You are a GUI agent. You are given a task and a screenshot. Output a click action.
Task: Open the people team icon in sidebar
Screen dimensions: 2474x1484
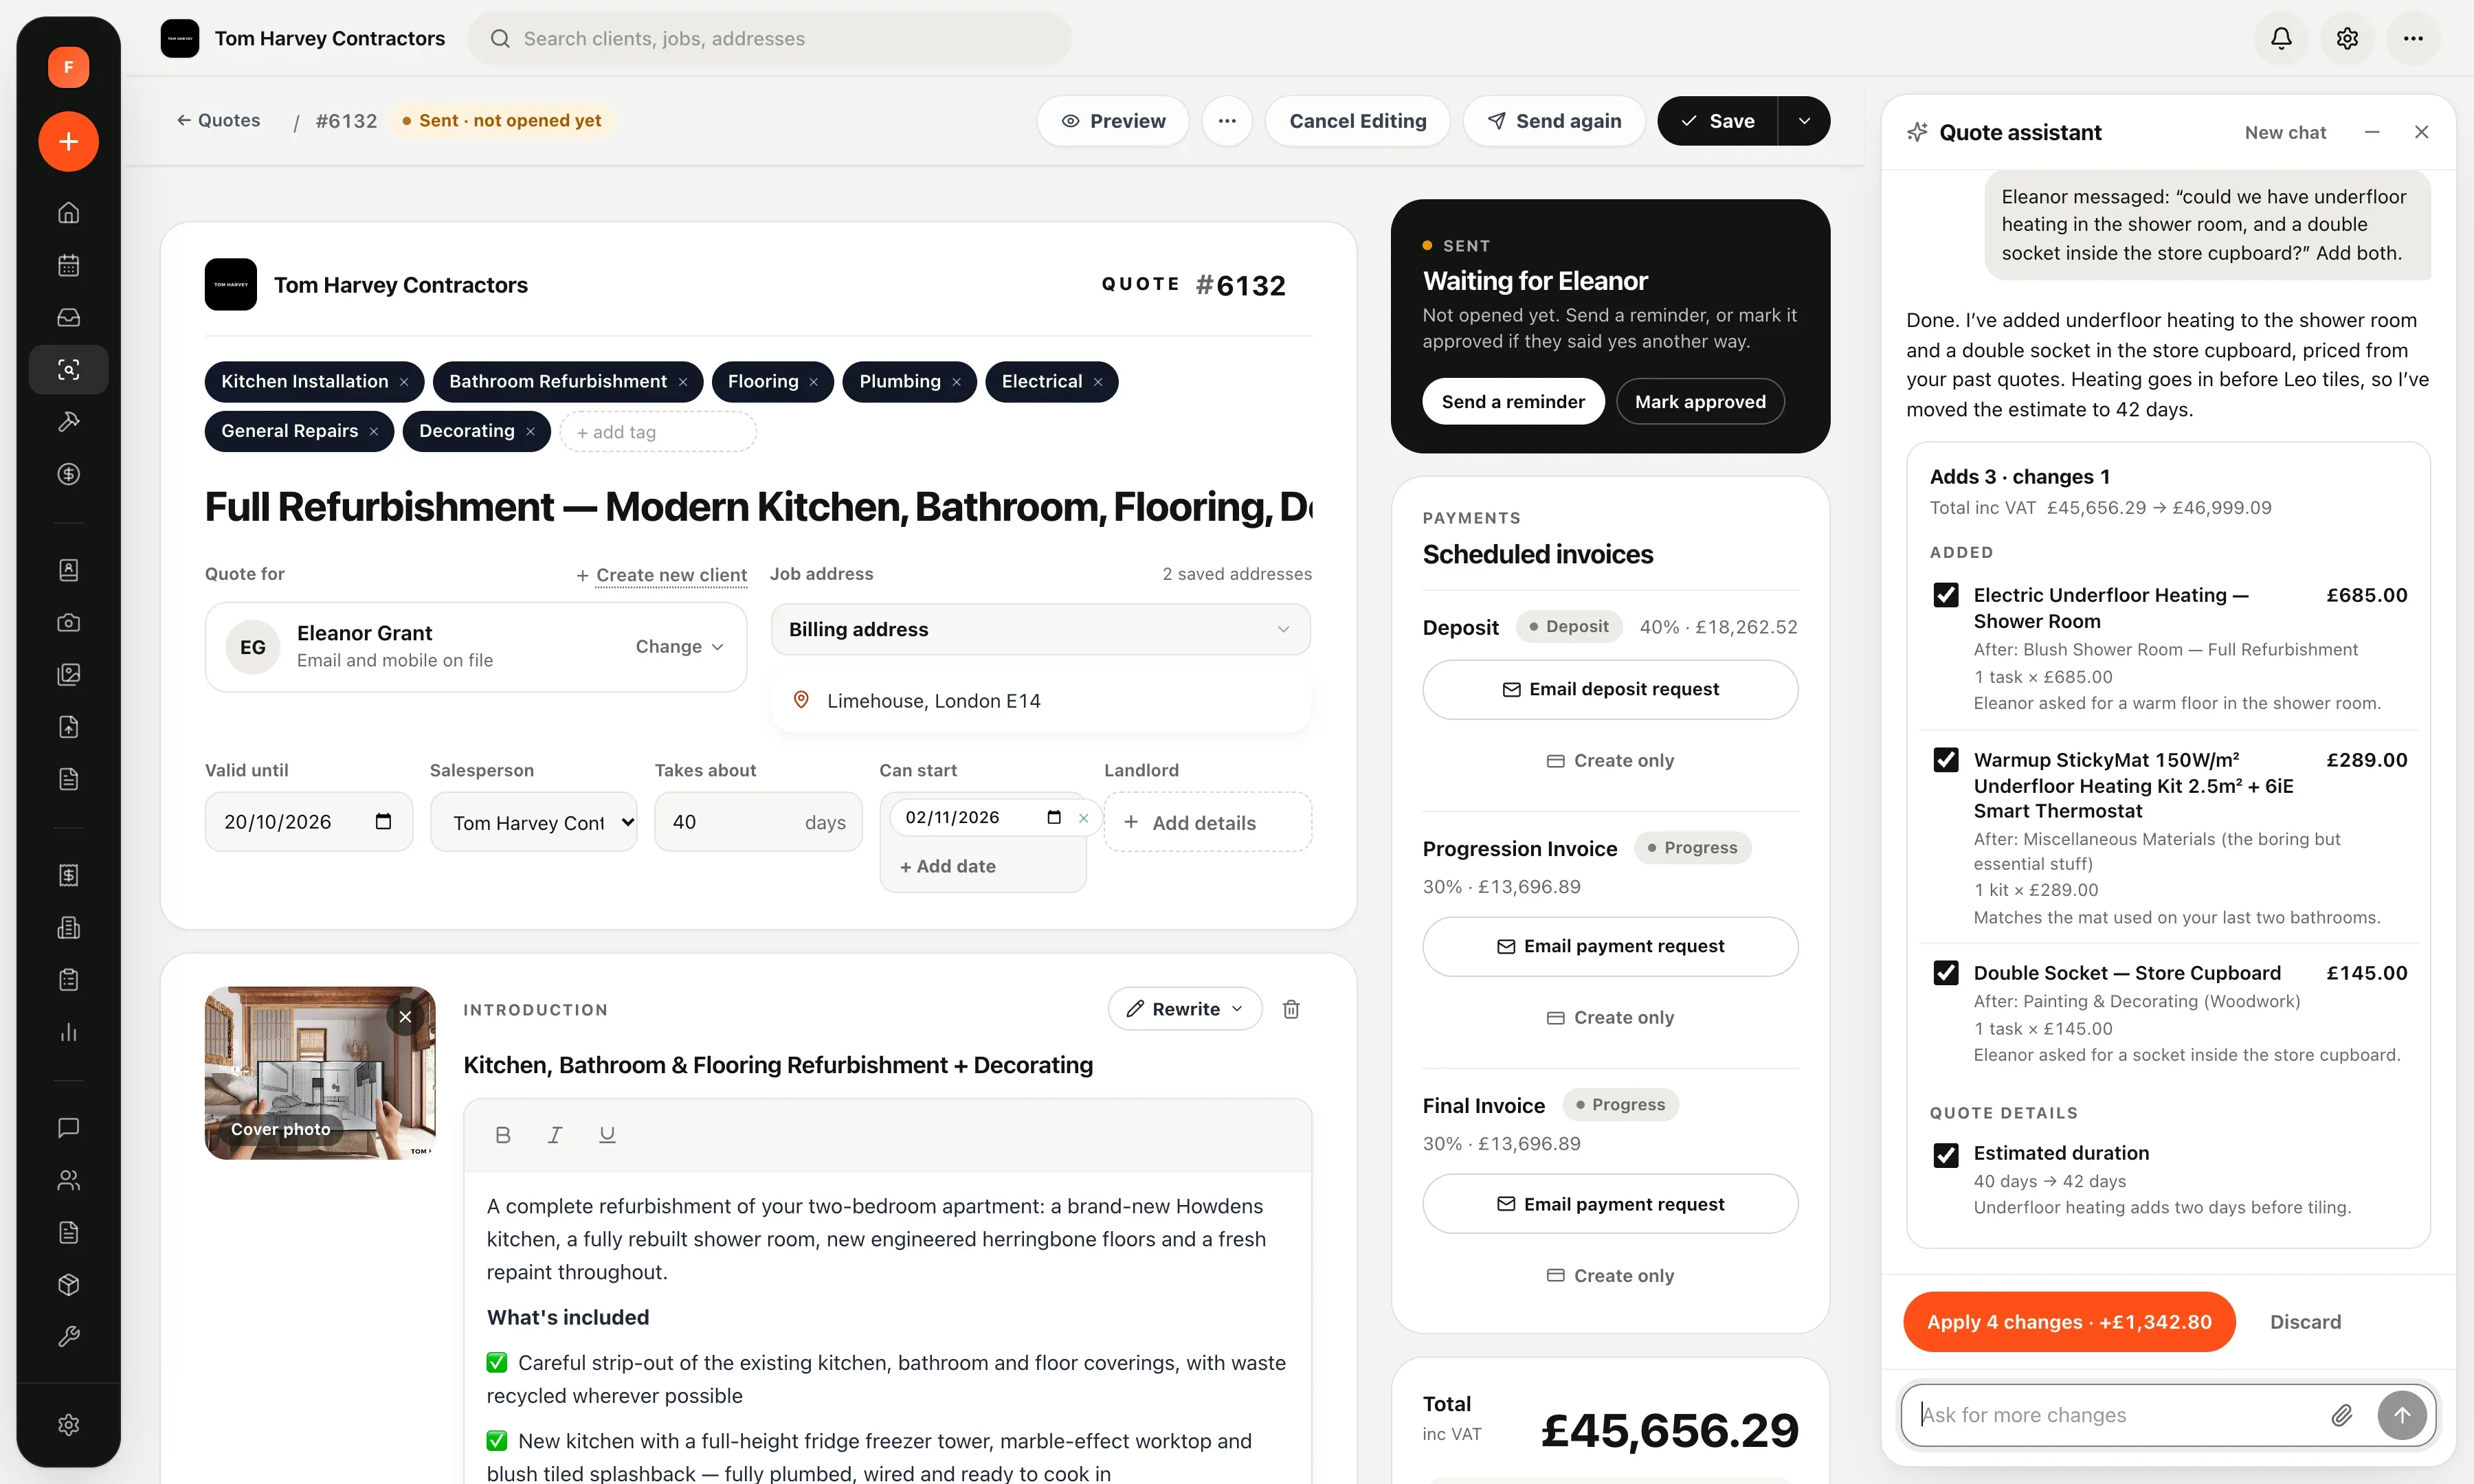pyautogui.click(x=68, y=1180)
